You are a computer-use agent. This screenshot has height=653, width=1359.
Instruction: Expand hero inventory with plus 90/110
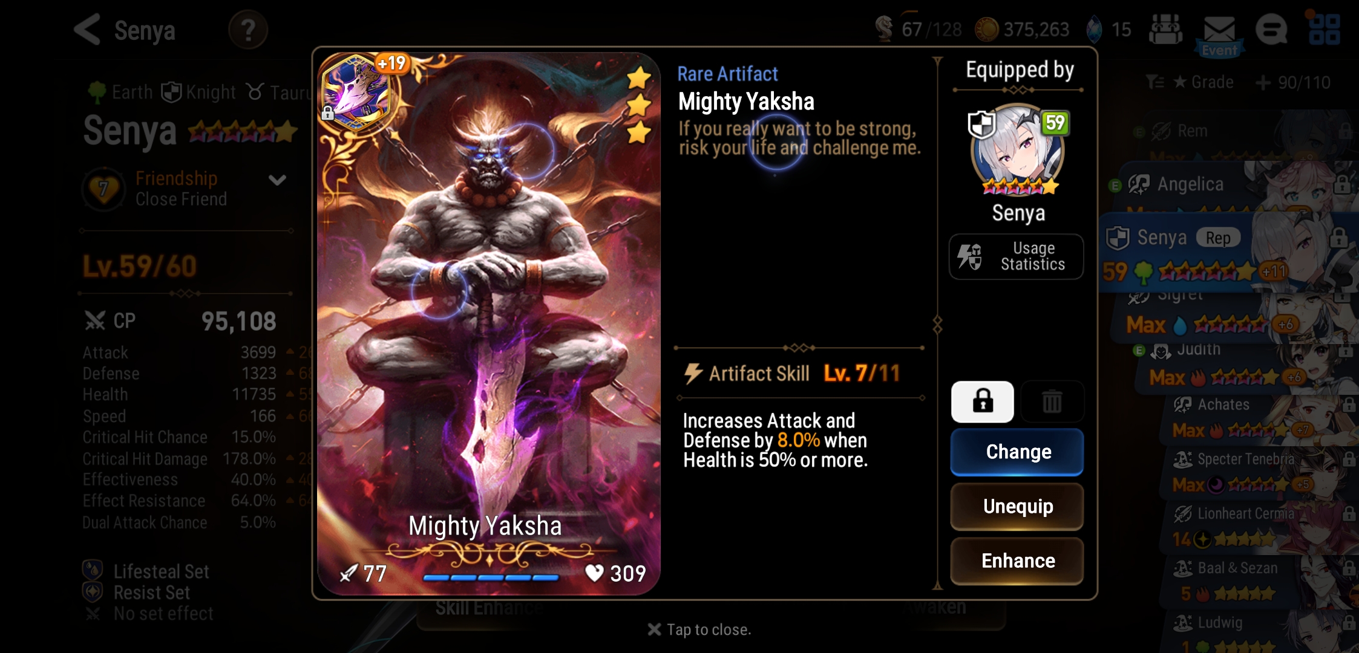[x=1293, y=82]
